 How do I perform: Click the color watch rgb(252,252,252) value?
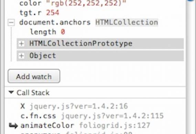point(86,3)
